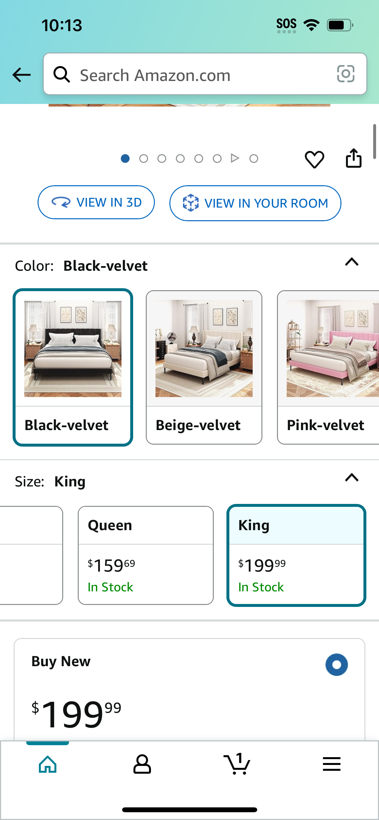Viewport: 379px width, 820px height.
Task: Select Queen size option
Action: [146, 555]
